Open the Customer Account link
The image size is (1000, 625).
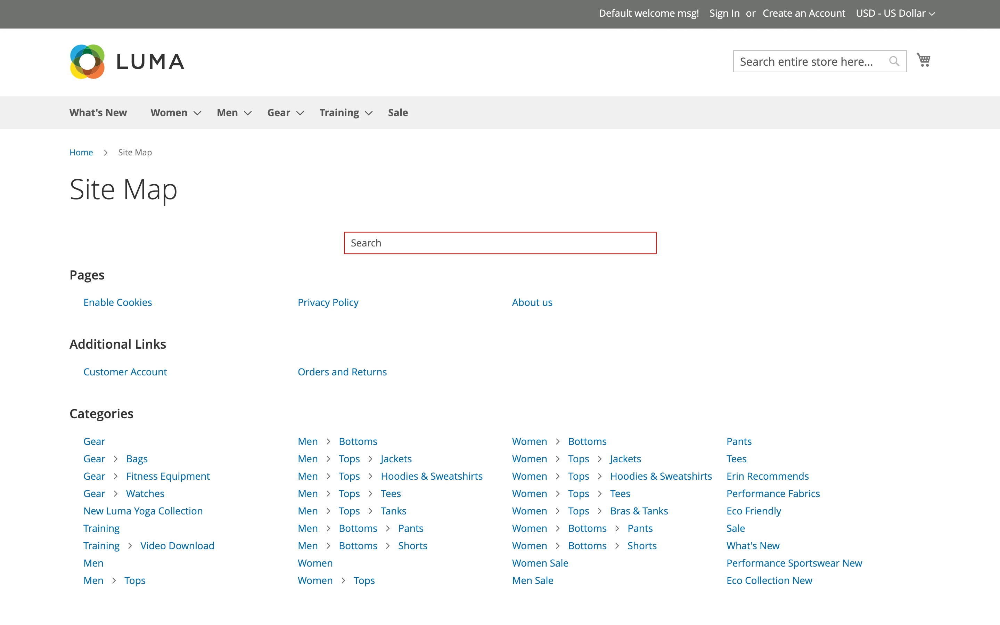coord(125,372)
